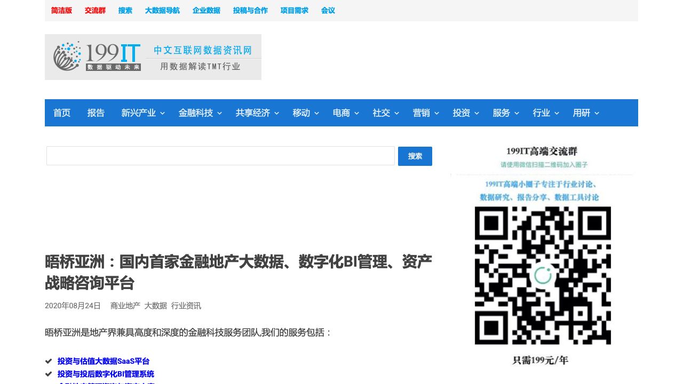
Task: Expand the 电商 dropdown chevron
Action: pyautogui.click(x=356, y=113)
